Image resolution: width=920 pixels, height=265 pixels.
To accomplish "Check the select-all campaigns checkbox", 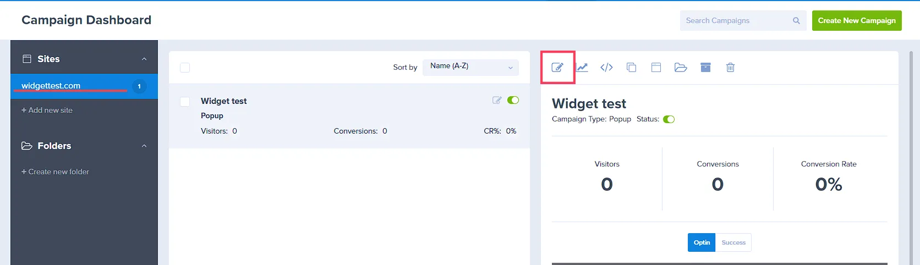I will click(x=185, y=68).
